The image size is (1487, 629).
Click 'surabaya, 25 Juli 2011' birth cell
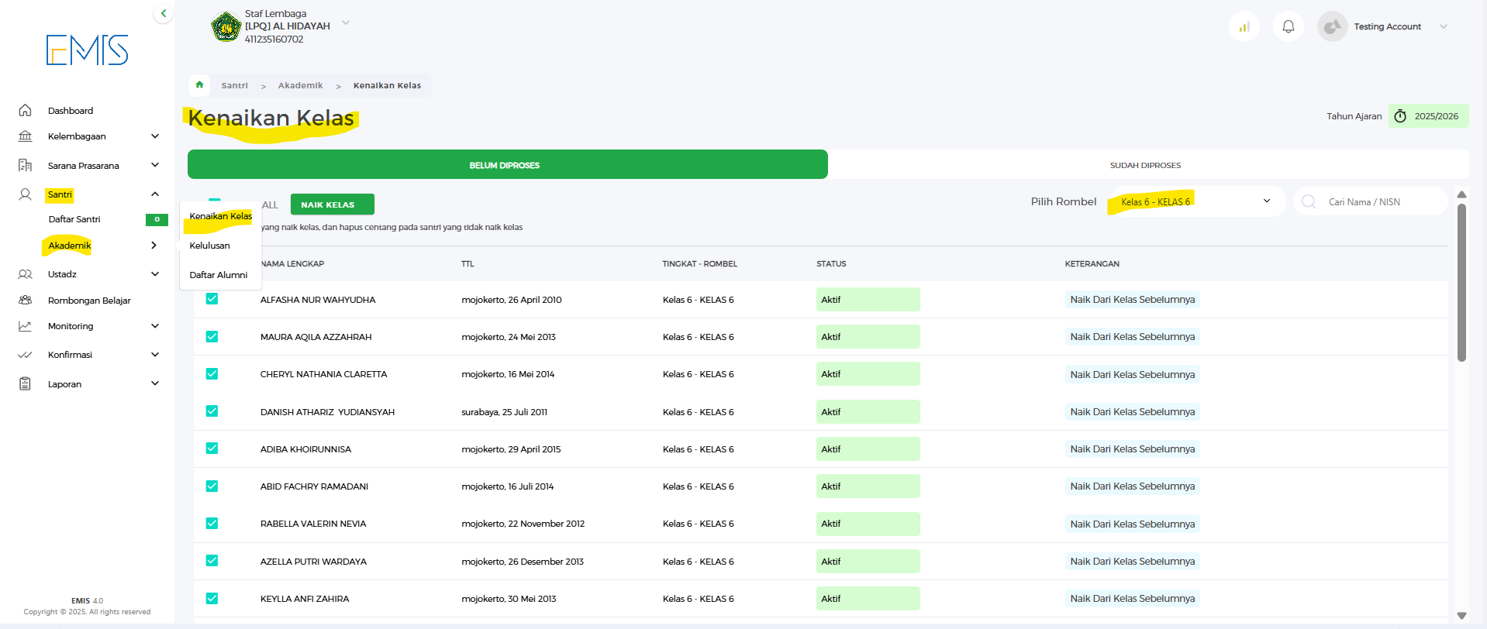point(504,412)
